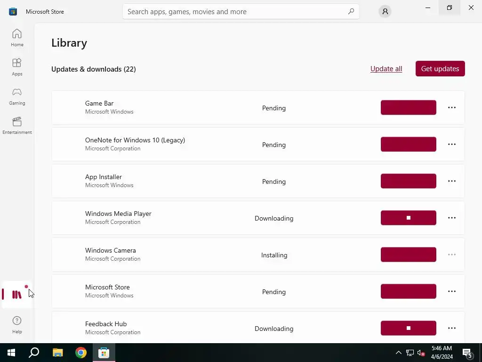This screenshot has height=362, width=482.
Task: Select the Microsoft Store entry name
Action: (x=107, y=287)
